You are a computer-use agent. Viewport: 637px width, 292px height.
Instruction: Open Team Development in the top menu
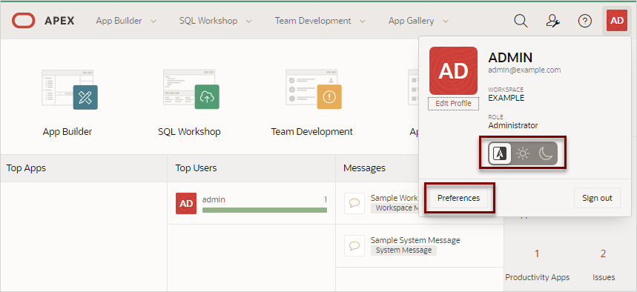(313, 21)
